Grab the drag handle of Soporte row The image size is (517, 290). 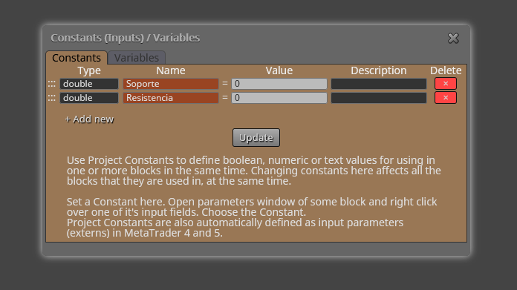52,84
